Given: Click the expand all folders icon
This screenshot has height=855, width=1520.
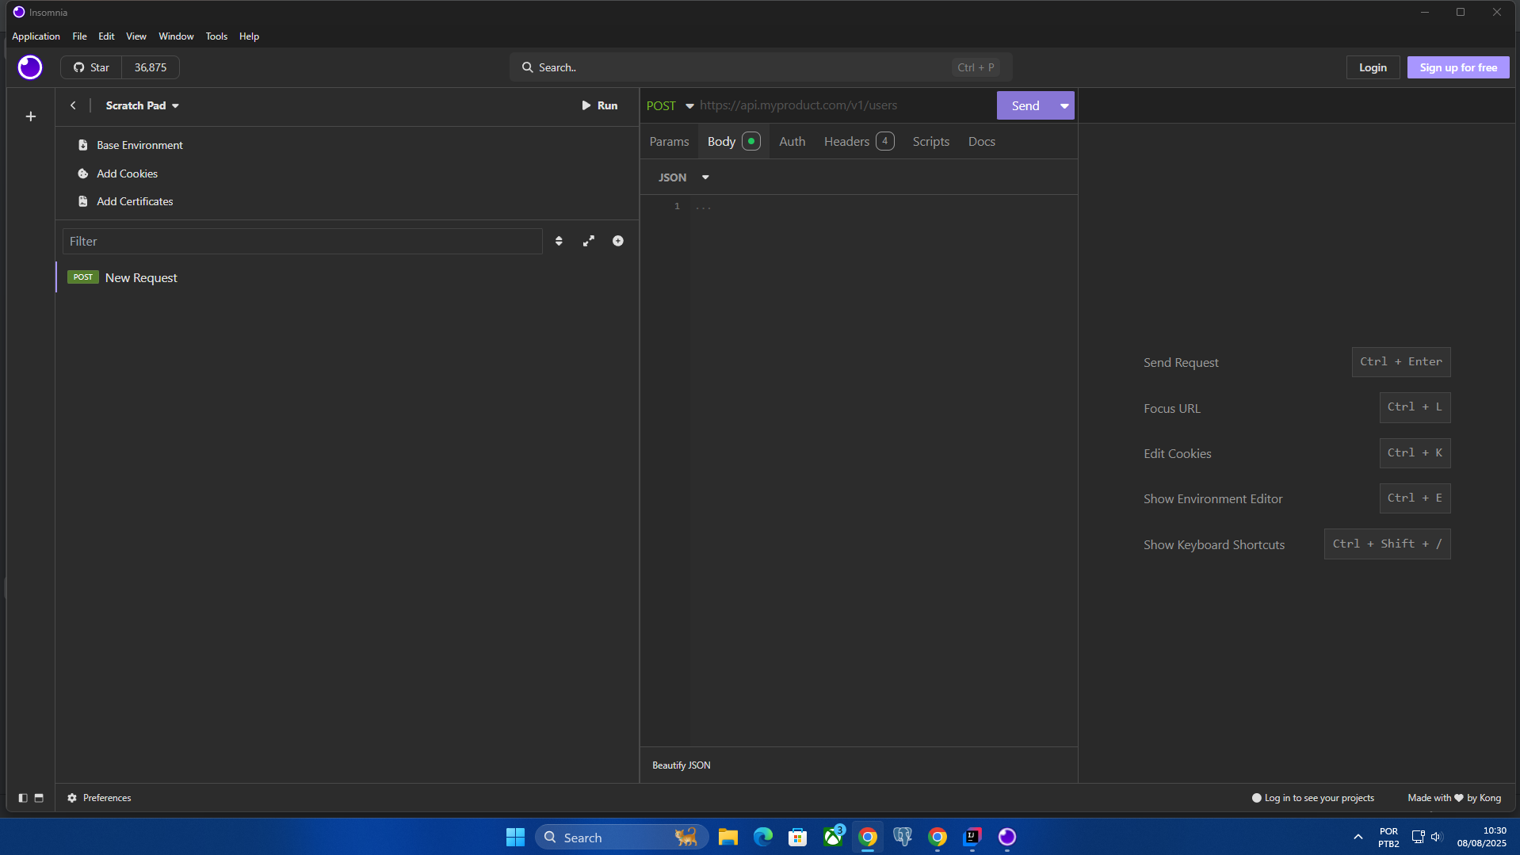Looking at the screenshot, I should pyautogui.click(x=589, y=241).
